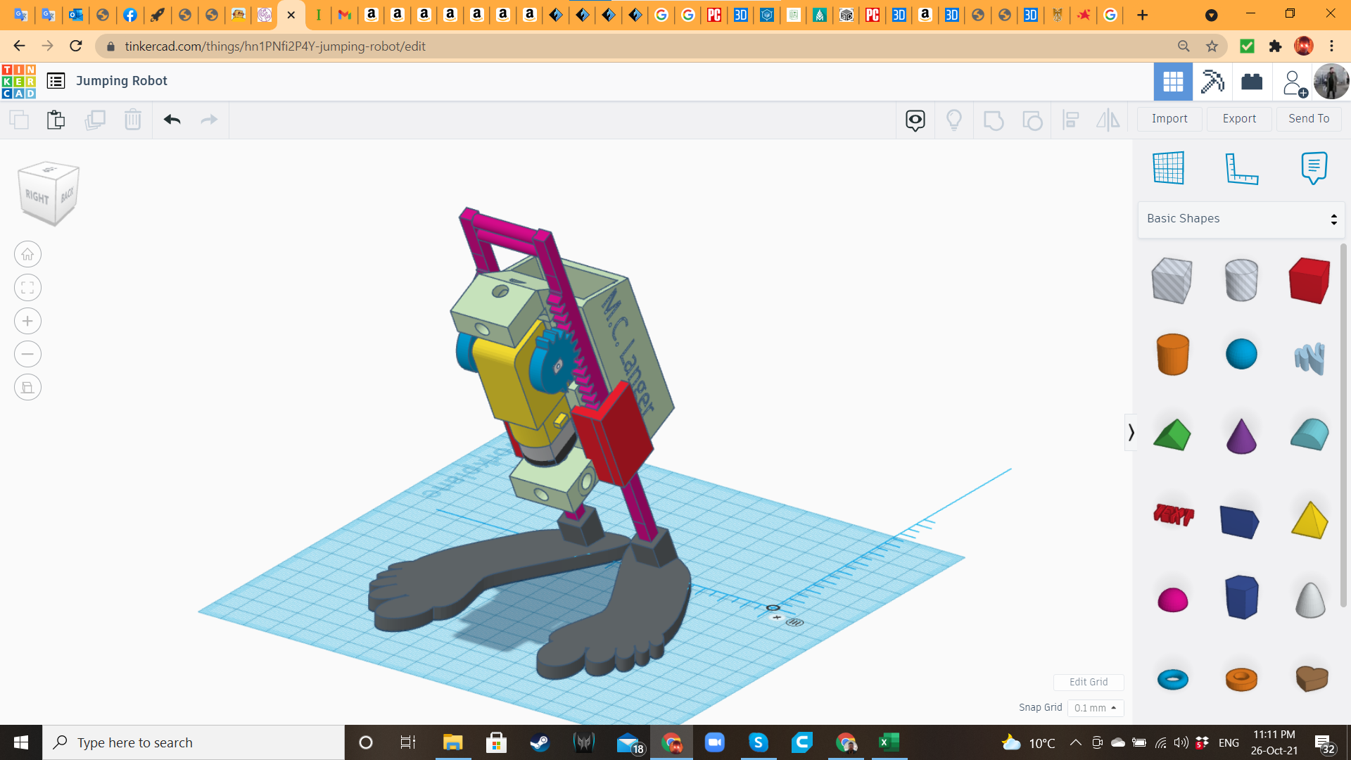Screen dimensions: 1351x760
Task: Open the Send To menu
Action: (x=1308, y=119)
